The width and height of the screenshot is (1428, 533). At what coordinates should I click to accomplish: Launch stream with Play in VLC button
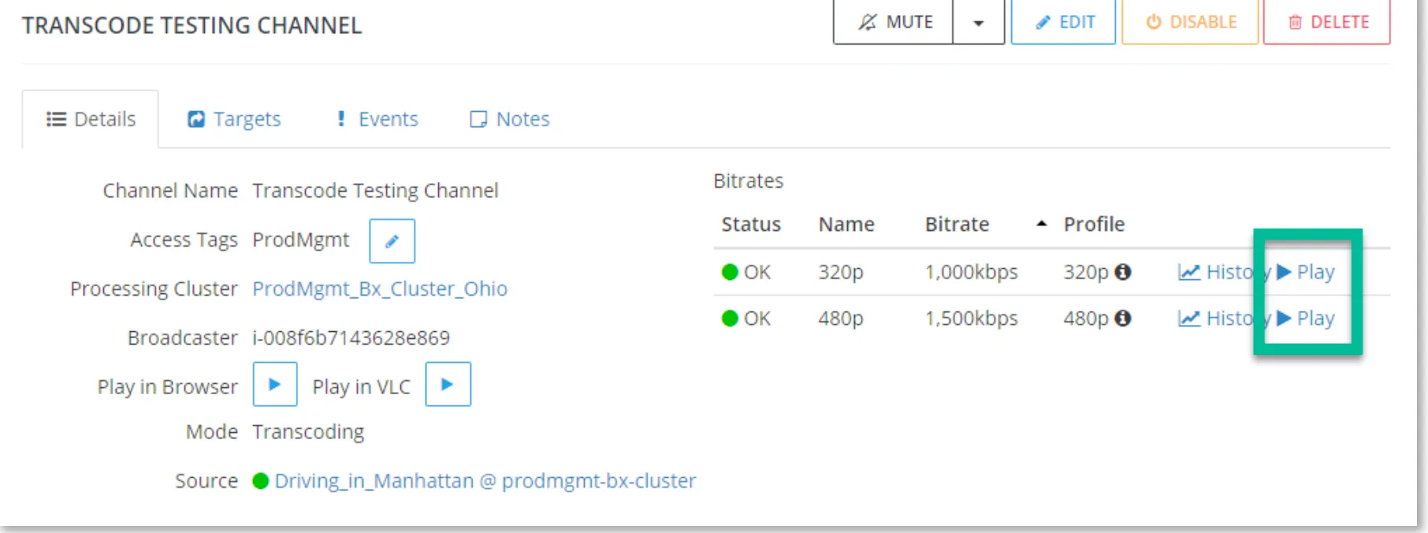[x=448, y=385]
